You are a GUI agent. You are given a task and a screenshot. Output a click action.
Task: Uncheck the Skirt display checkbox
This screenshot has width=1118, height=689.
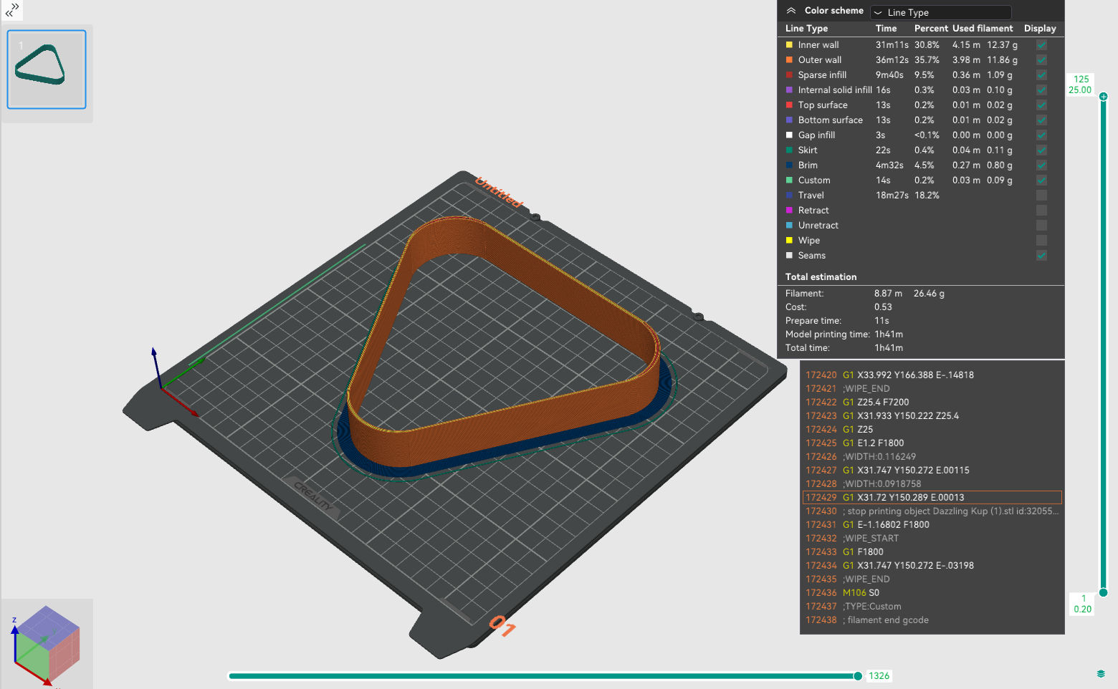(1041, 150)
